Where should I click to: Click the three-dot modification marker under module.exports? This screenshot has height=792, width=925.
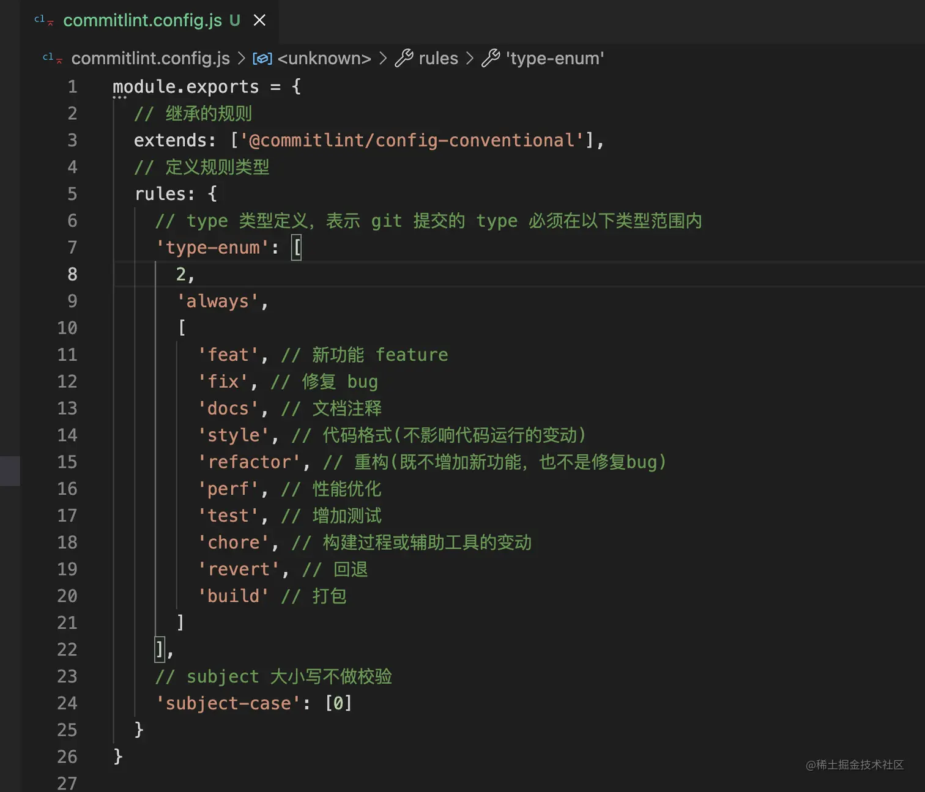[x=120, y=98]
